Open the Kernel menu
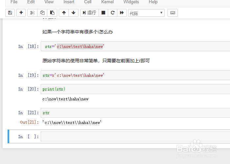The image size is (230, 164). pos(107,2)
